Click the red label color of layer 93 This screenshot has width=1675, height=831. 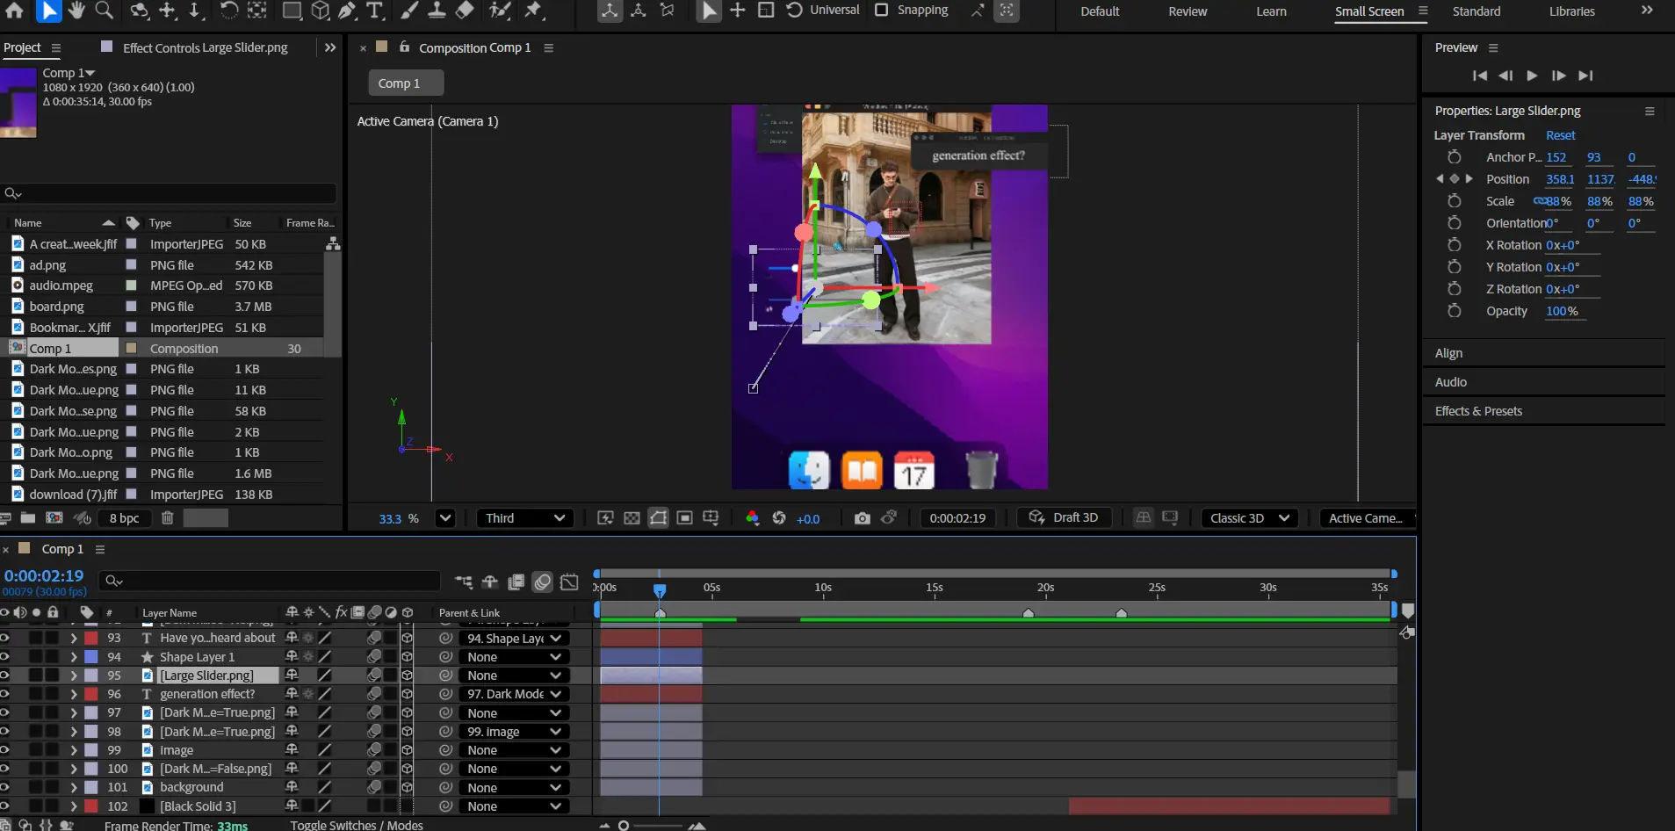coord(91,638)
